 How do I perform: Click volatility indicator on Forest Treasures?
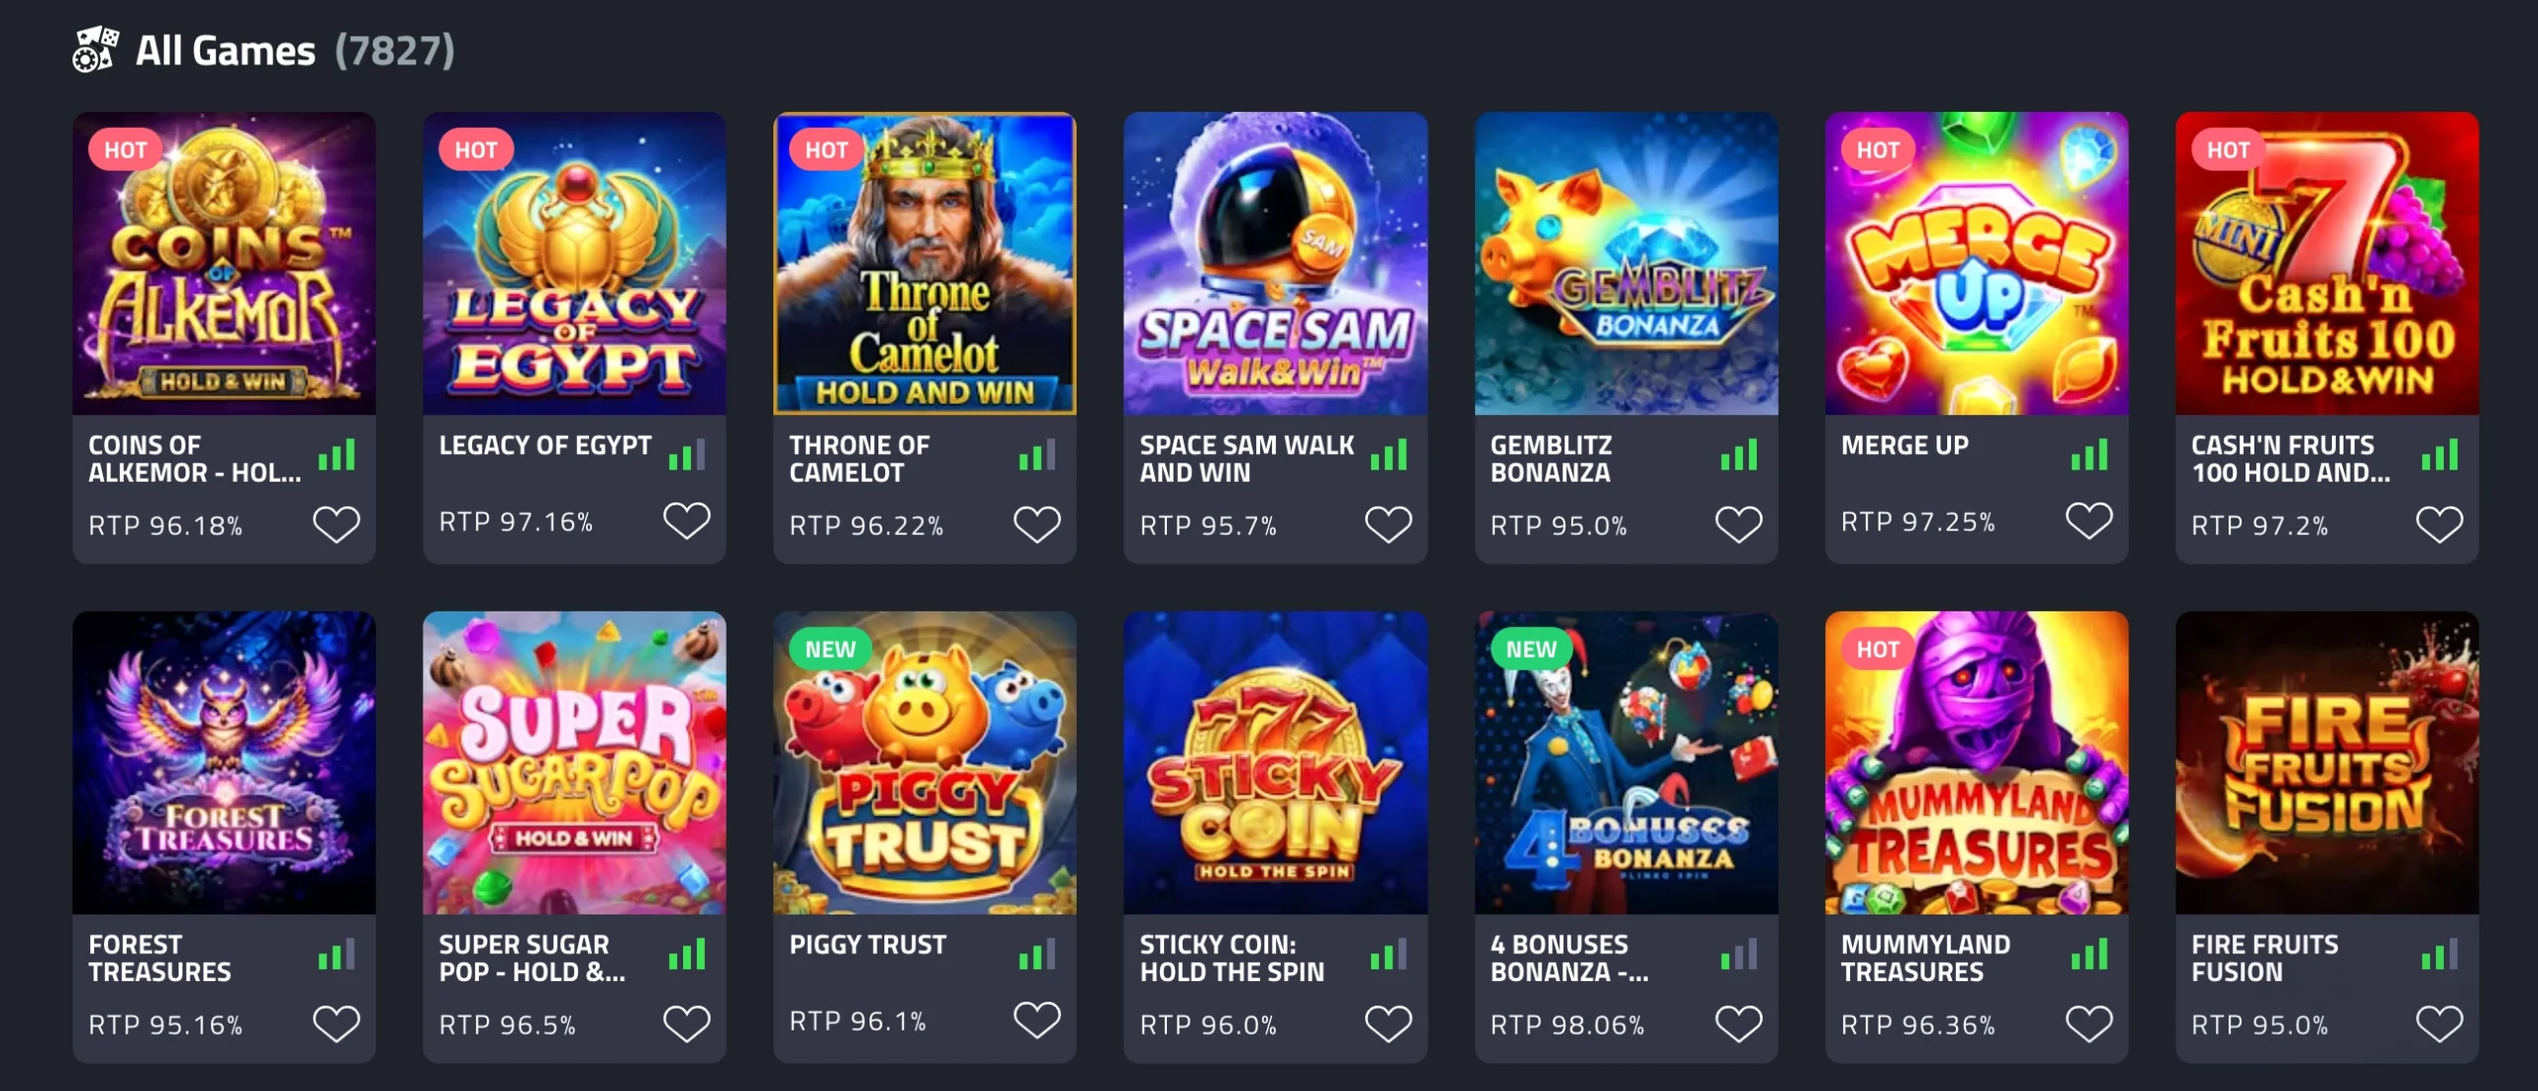(x=336, y=954)
